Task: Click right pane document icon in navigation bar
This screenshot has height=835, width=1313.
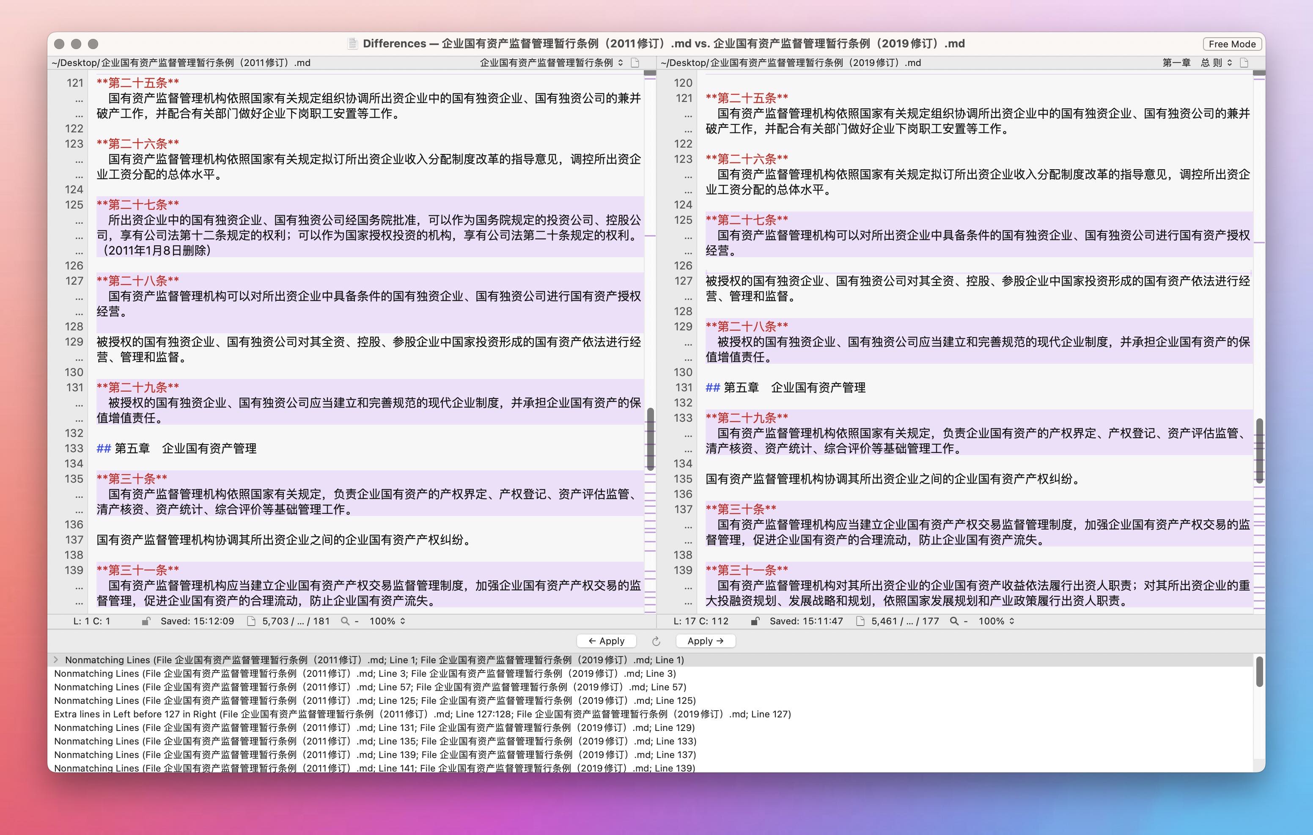Action: click(1244, 63)
